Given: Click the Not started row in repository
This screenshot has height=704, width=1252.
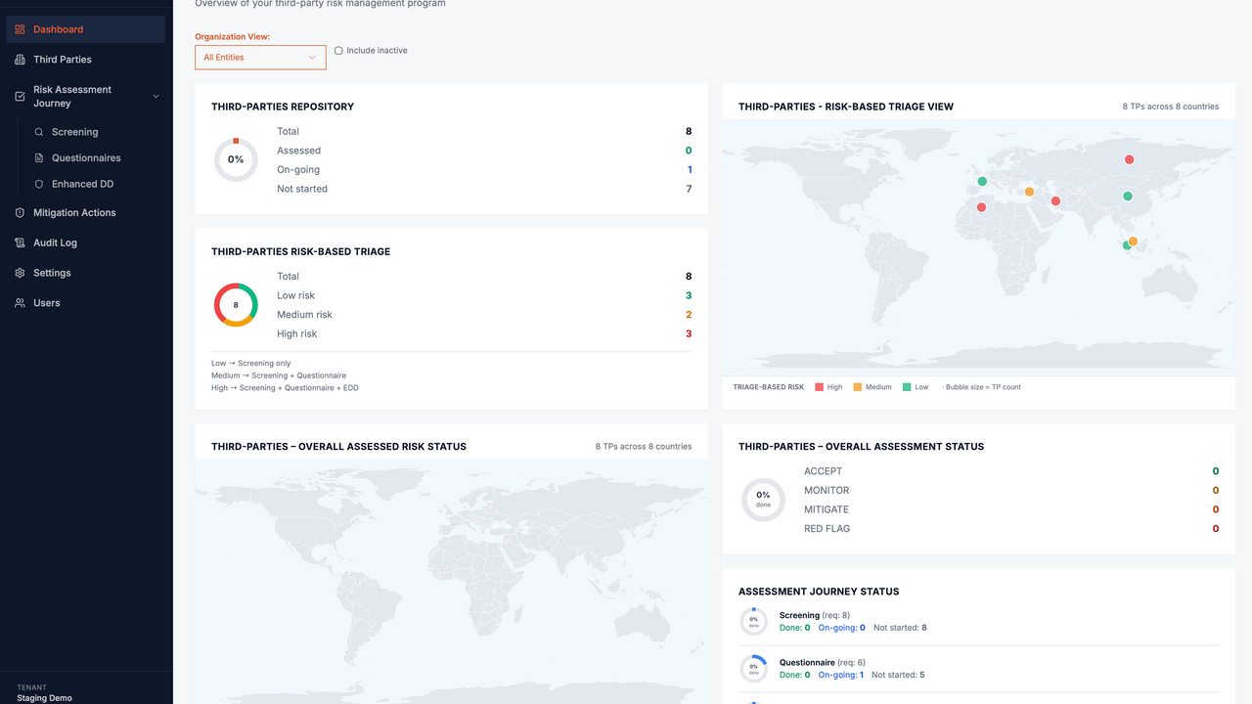Looking at the screenshot, I should pyautogui.click(x=484, y=189).
